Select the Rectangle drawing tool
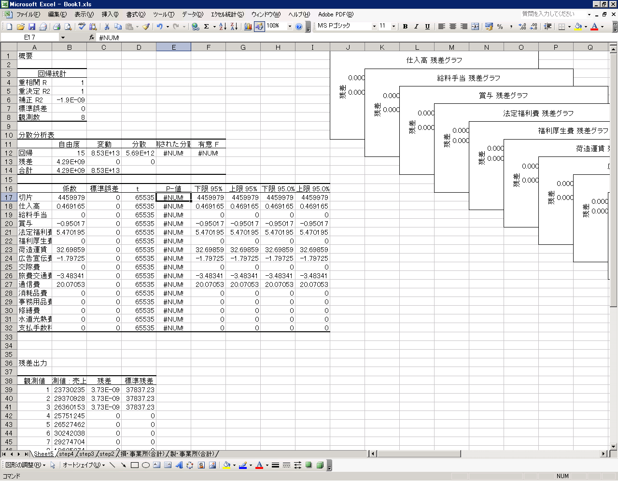This screenshot has width=618, height=481. click(135, 465)
